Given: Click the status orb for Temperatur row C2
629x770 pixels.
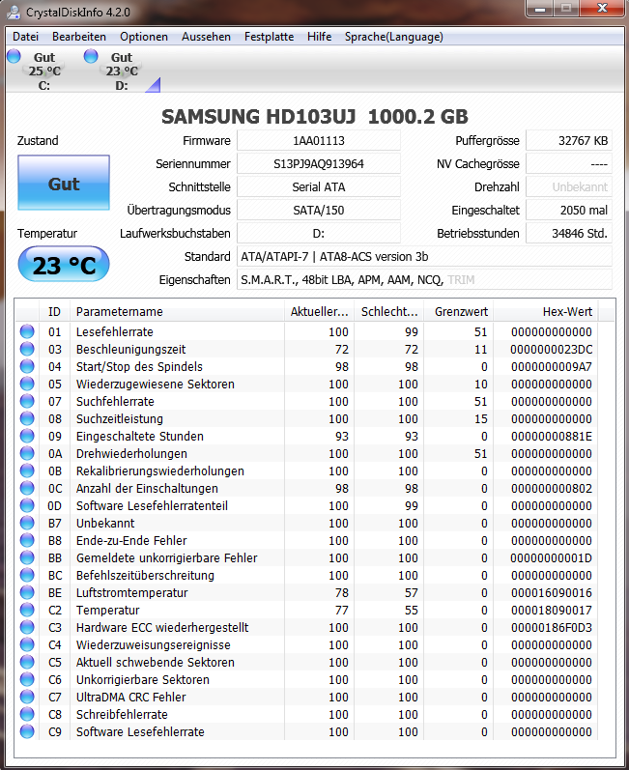Looking at the screenshot, I should click(x=27, y=610).
